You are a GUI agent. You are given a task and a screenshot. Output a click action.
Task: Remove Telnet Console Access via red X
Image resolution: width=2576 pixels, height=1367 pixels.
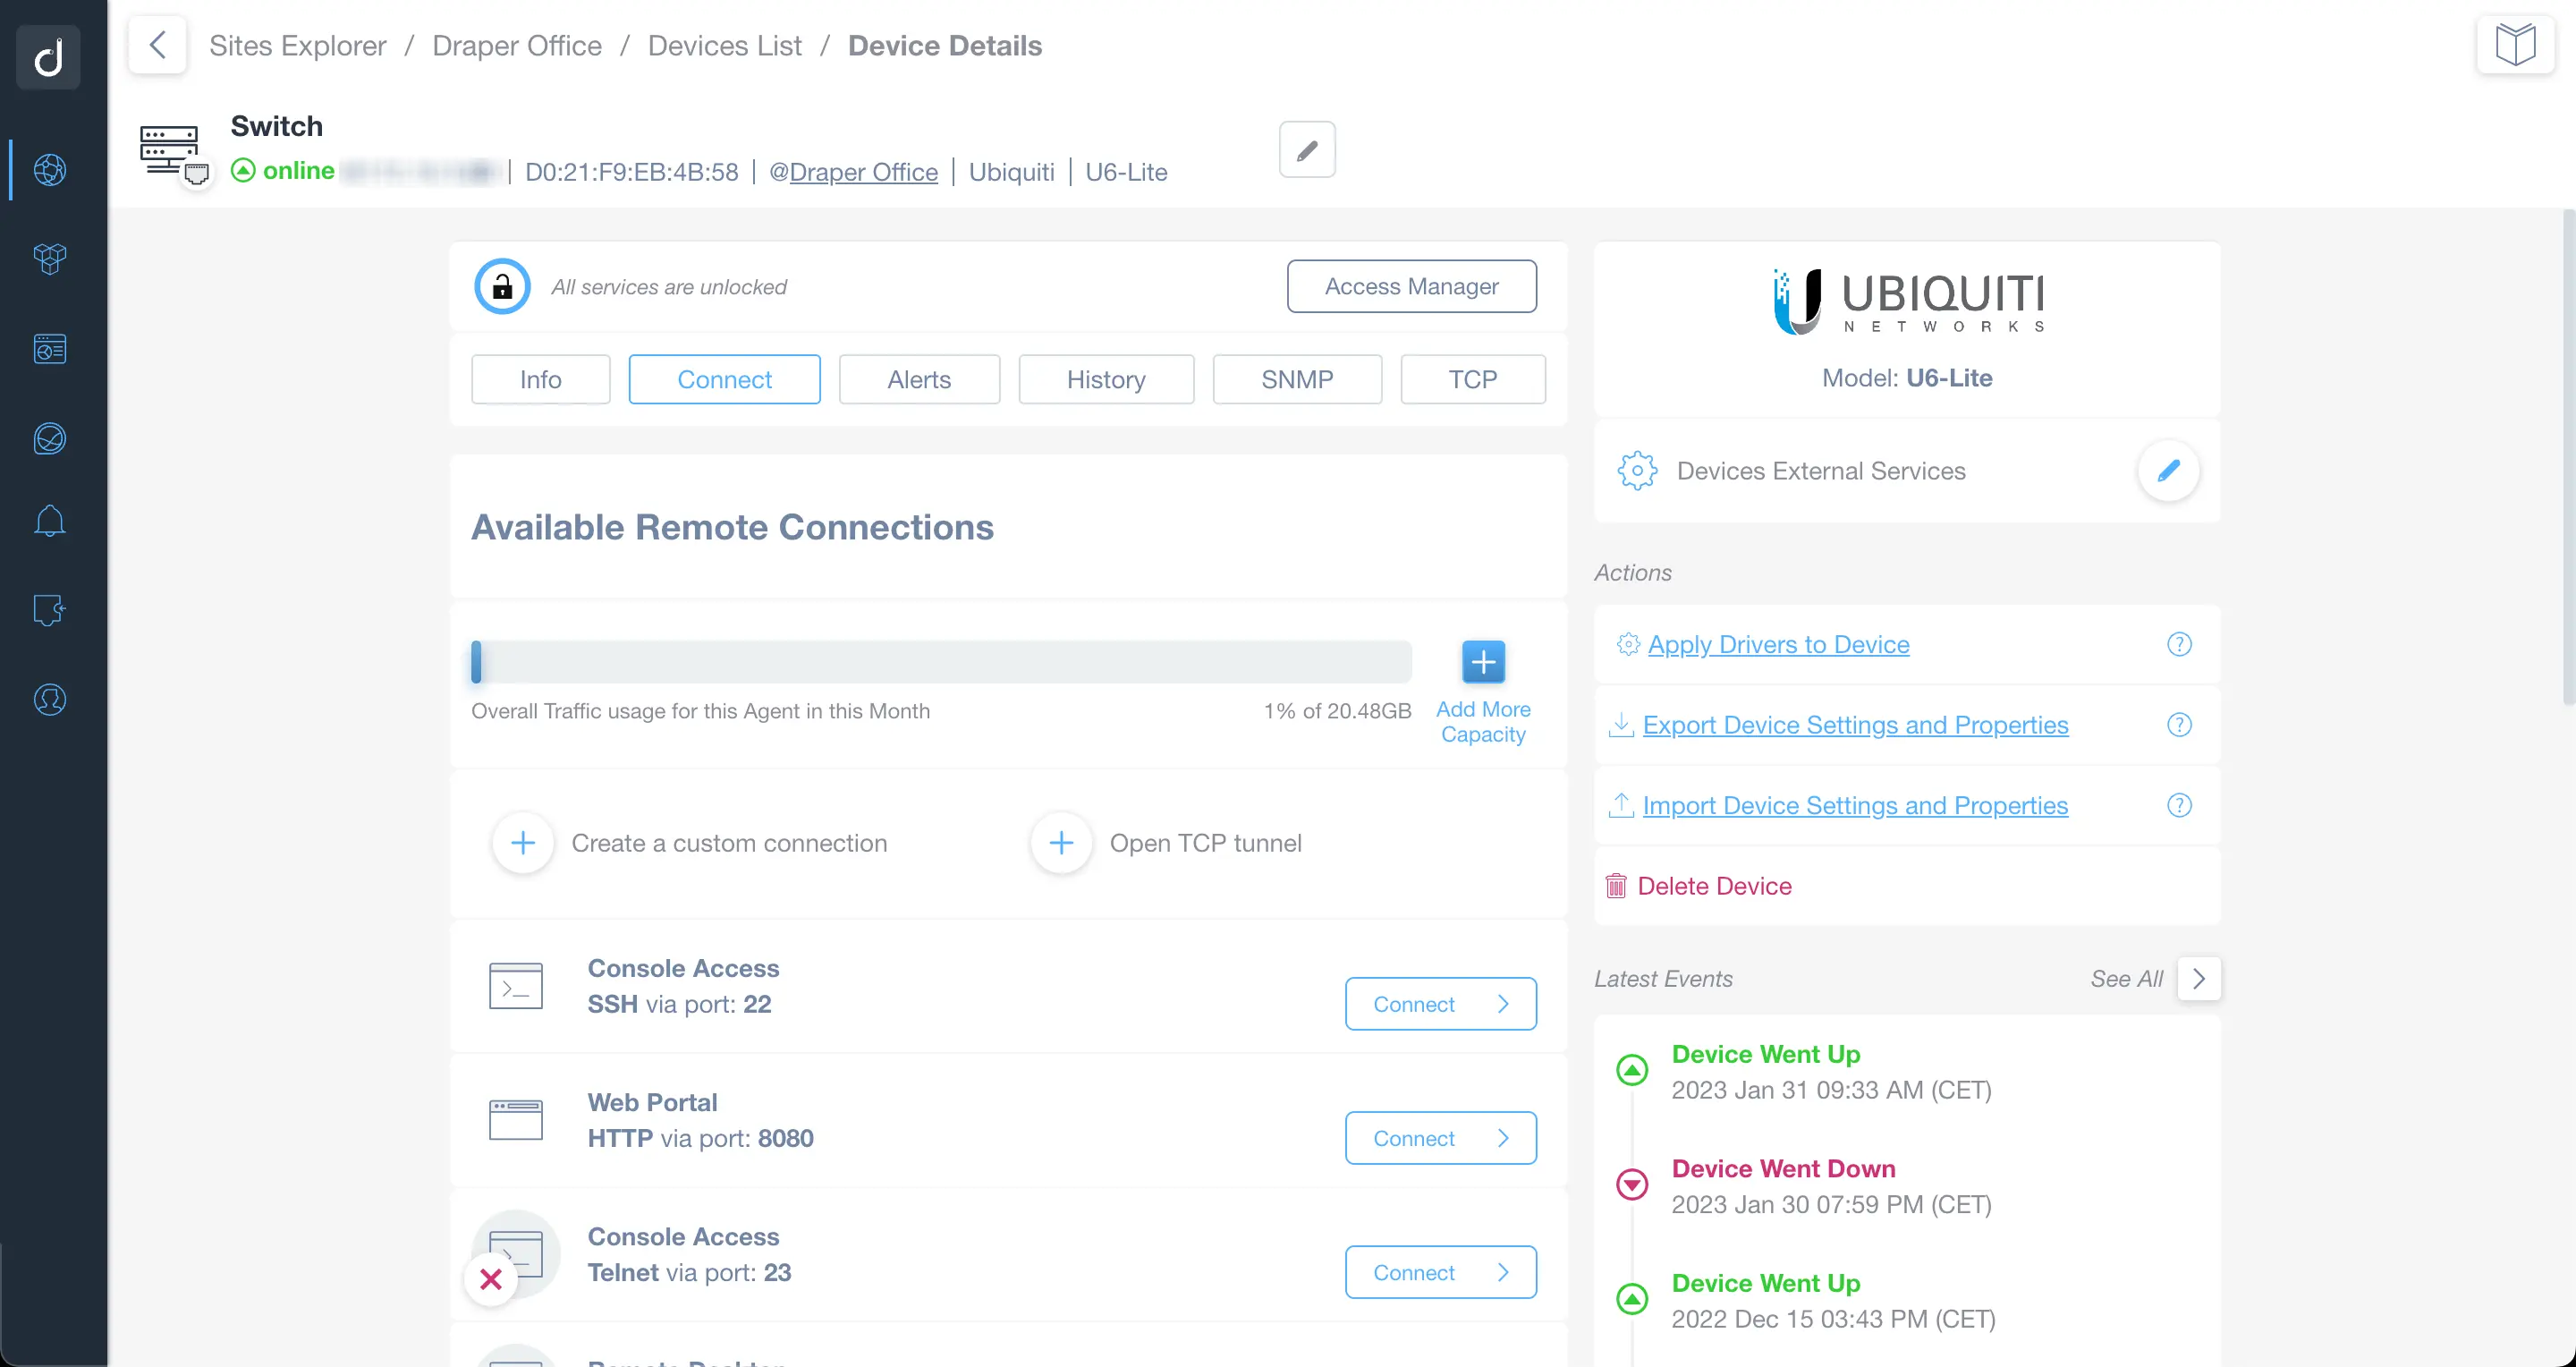[x=490, y=1280]
